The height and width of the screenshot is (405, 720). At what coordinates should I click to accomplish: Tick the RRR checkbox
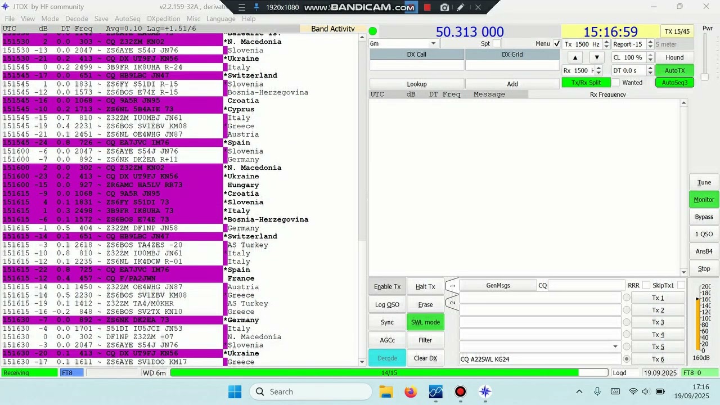pos(646,285)
